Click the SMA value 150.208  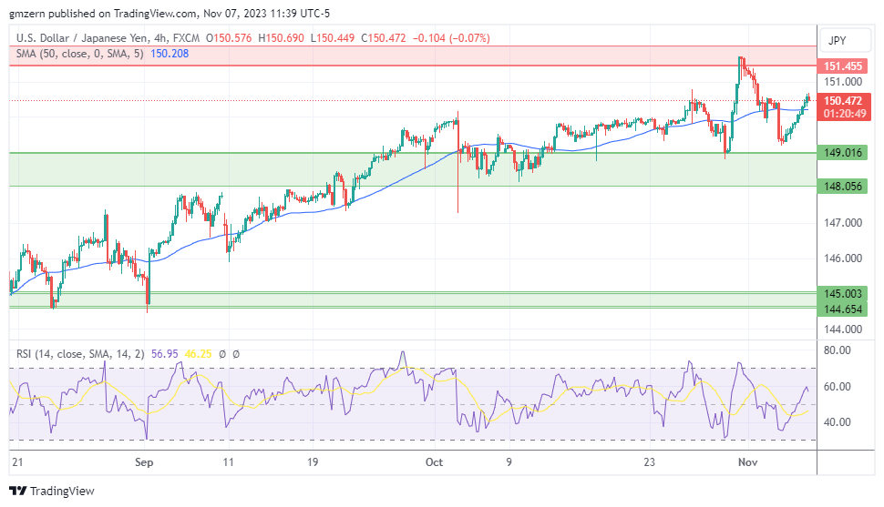pos(170,54)
